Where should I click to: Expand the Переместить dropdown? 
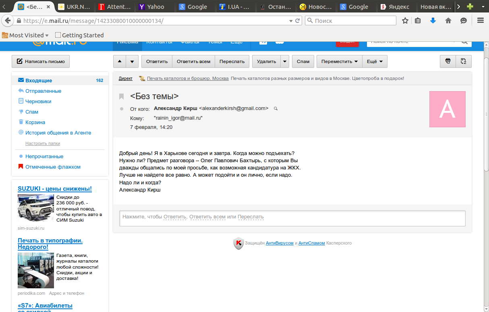[340, 61]
